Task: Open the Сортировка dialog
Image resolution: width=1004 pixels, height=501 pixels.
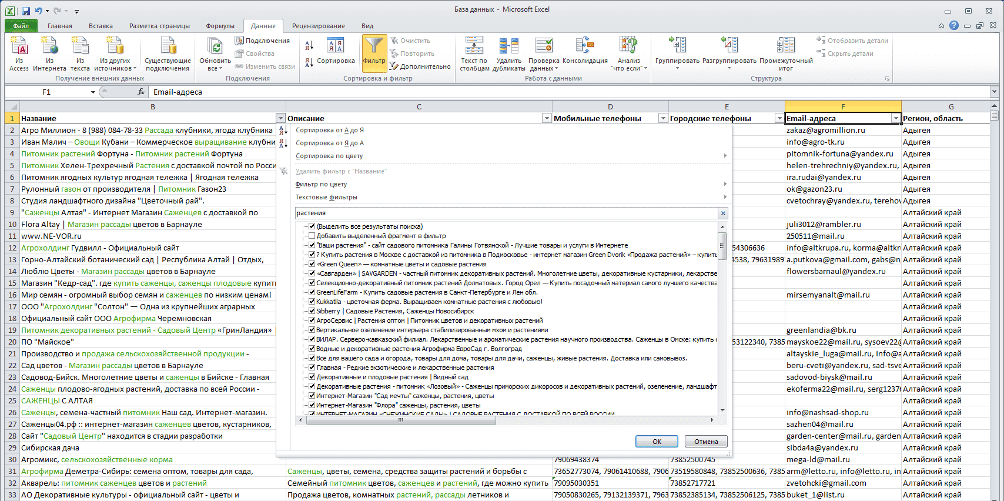Action: [x=336, y=52]
